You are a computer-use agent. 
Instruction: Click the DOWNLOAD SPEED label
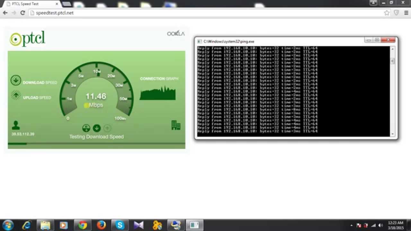[40, 82]
